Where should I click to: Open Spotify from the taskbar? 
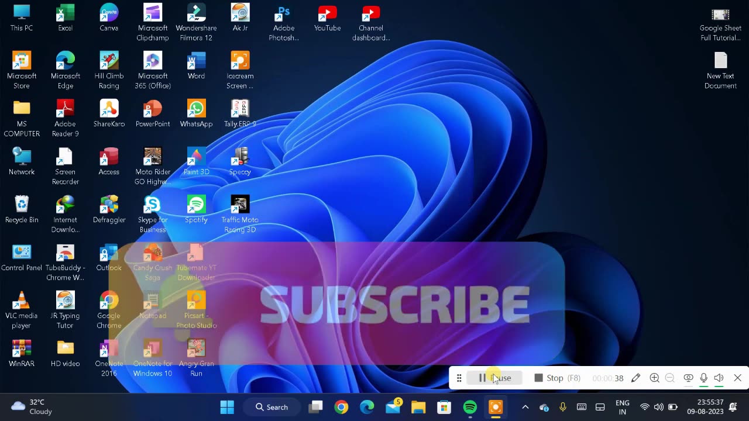tap(470, 407)
